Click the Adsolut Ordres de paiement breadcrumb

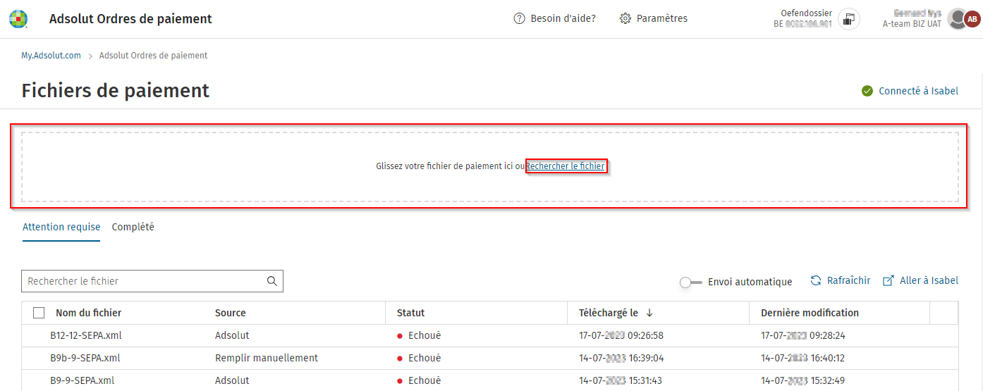click(x=154, y=55)
